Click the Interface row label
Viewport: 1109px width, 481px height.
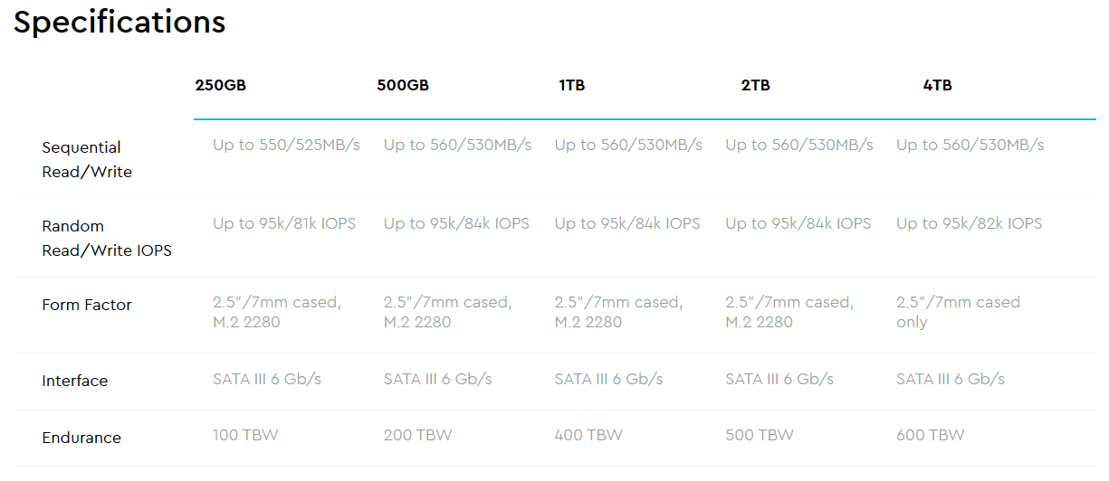[74, 382]
